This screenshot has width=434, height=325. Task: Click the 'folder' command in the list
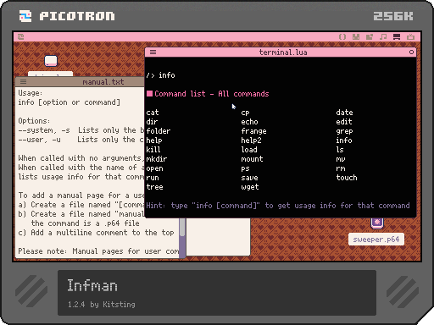coord(159,131)
